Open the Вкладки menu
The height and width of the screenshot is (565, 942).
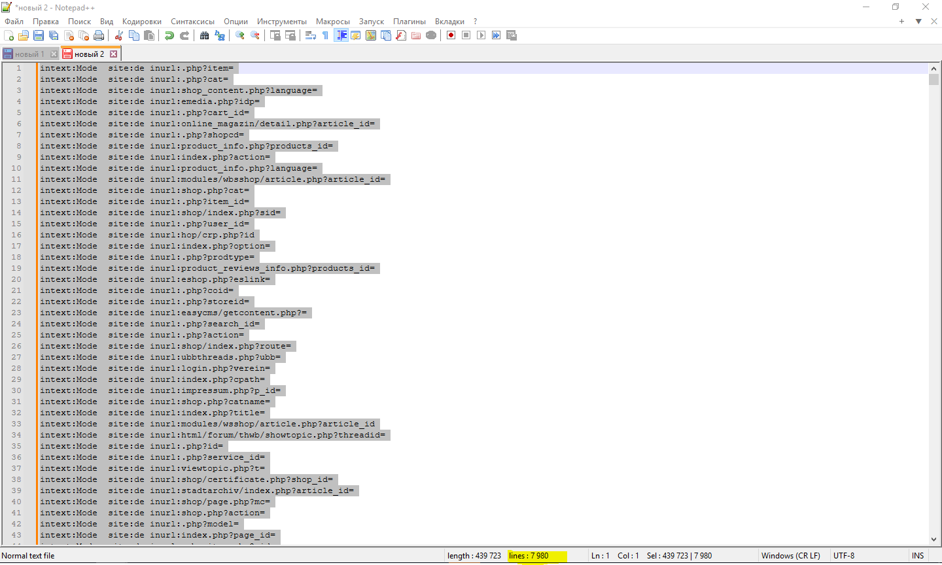tap(450, 22)
